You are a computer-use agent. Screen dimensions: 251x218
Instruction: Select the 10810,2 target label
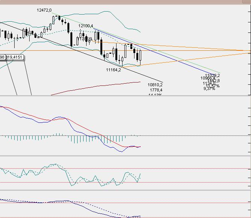[155, 85]
